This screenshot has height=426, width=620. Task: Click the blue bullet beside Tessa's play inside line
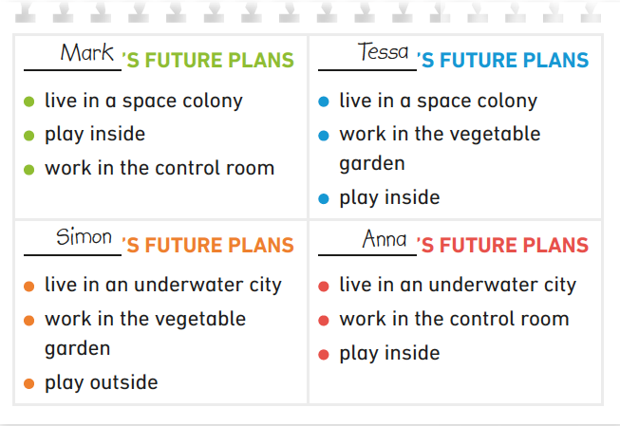324,198
